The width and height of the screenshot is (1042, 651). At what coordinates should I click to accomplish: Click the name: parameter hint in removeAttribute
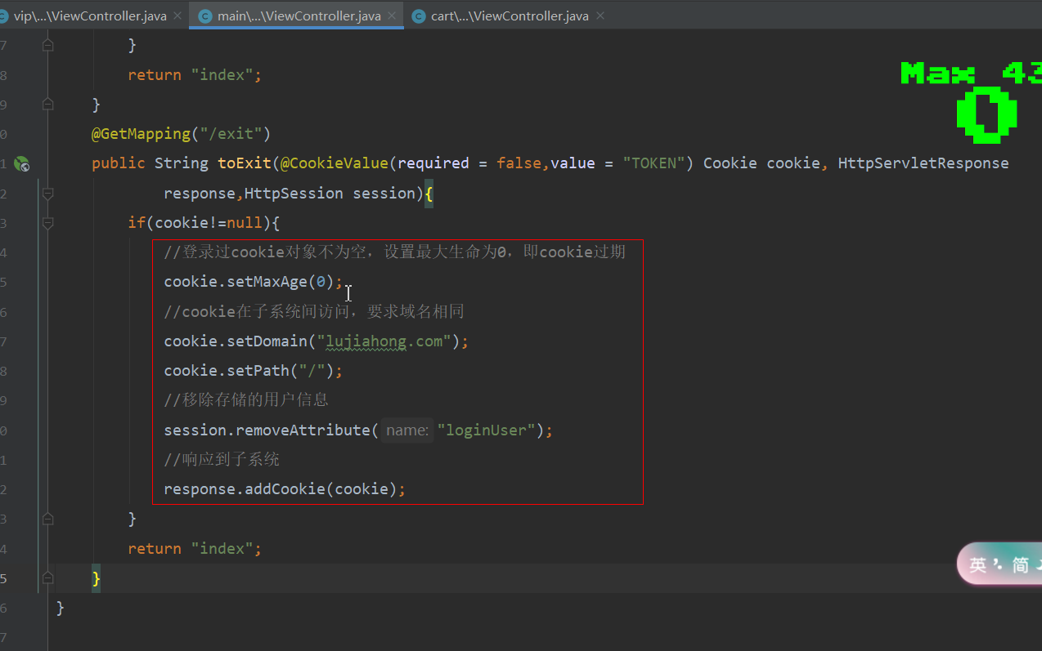coord(406,430)
